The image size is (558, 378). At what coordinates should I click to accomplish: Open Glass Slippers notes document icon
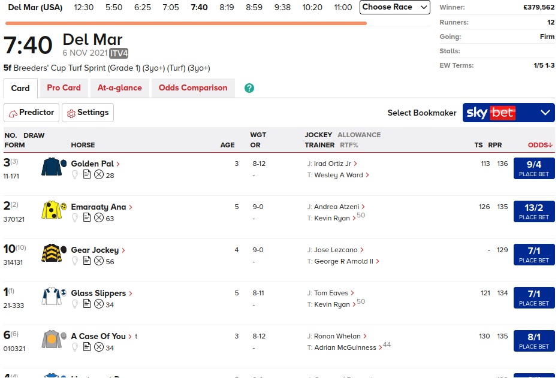pos(87,303)
